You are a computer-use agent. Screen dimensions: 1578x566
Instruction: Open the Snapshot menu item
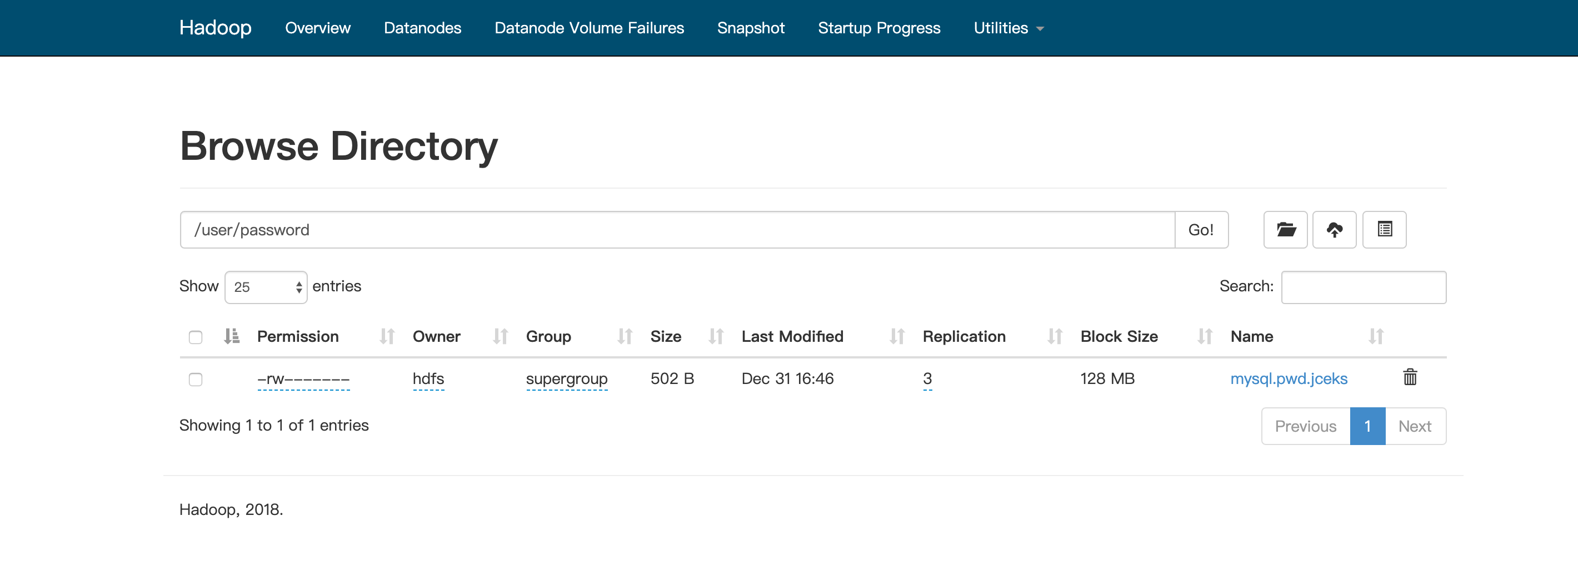point(751,28)
